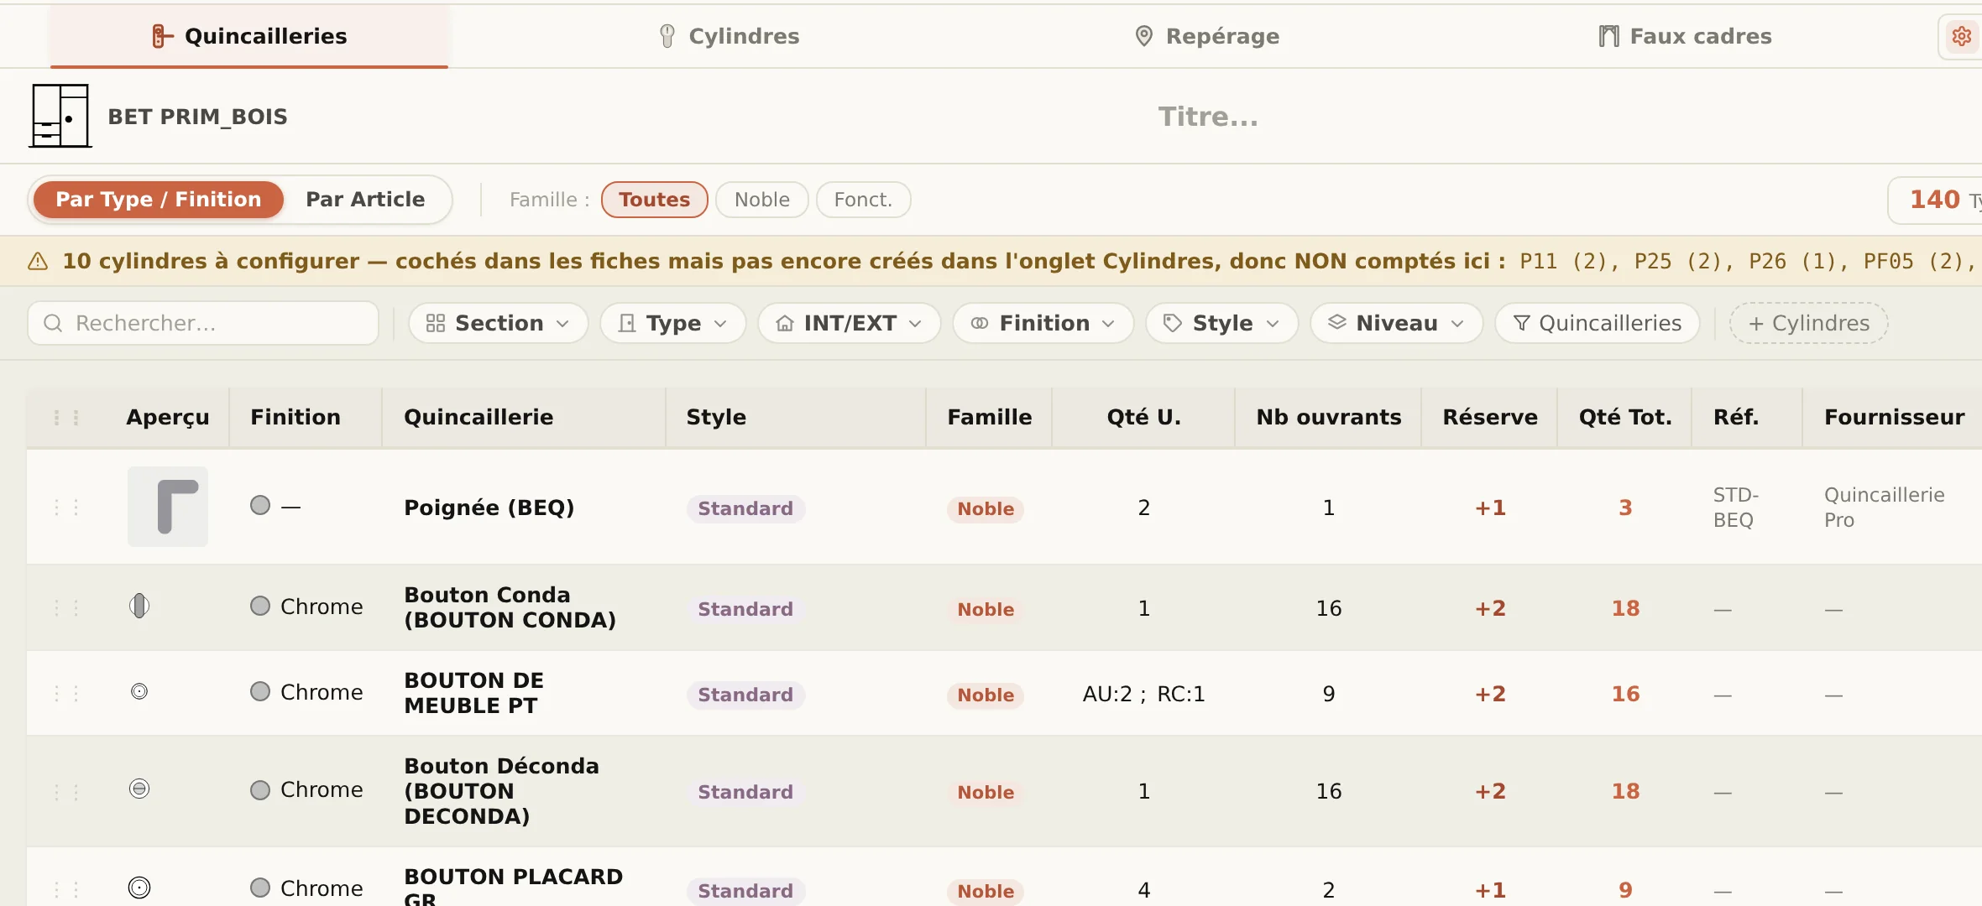The width and height of the screenshot is (1982, 906).
Task: Click the Bouton Déconda row drag handle
Action: coord(66,793)
